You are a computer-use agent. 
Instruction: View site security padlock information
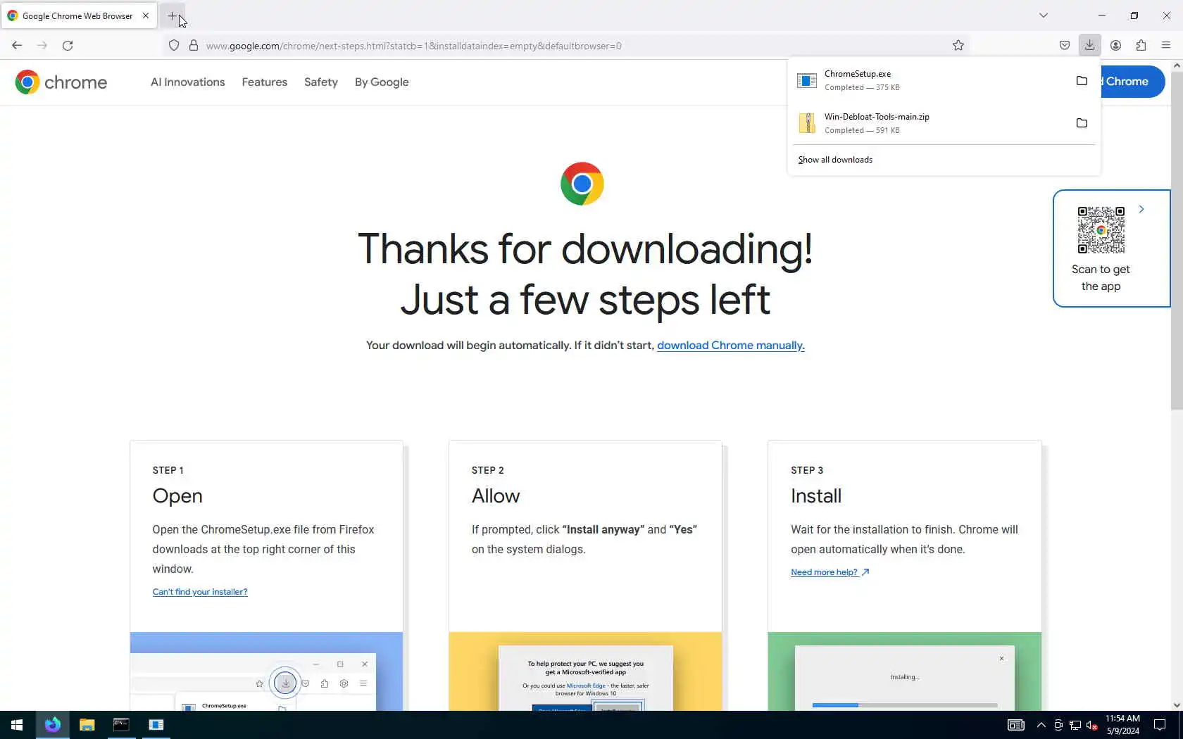(194, 46)
